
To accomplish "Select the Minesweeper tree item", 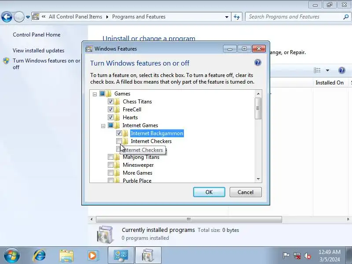I will point(138,165).
